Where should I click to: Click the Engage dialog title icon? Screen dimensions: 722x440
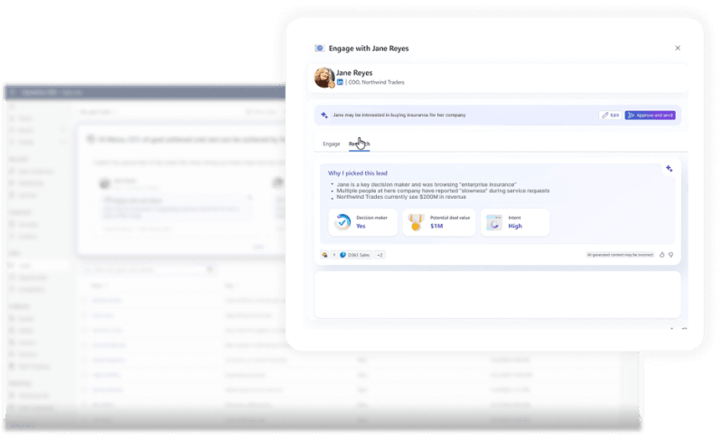click(x=319, y=48)
